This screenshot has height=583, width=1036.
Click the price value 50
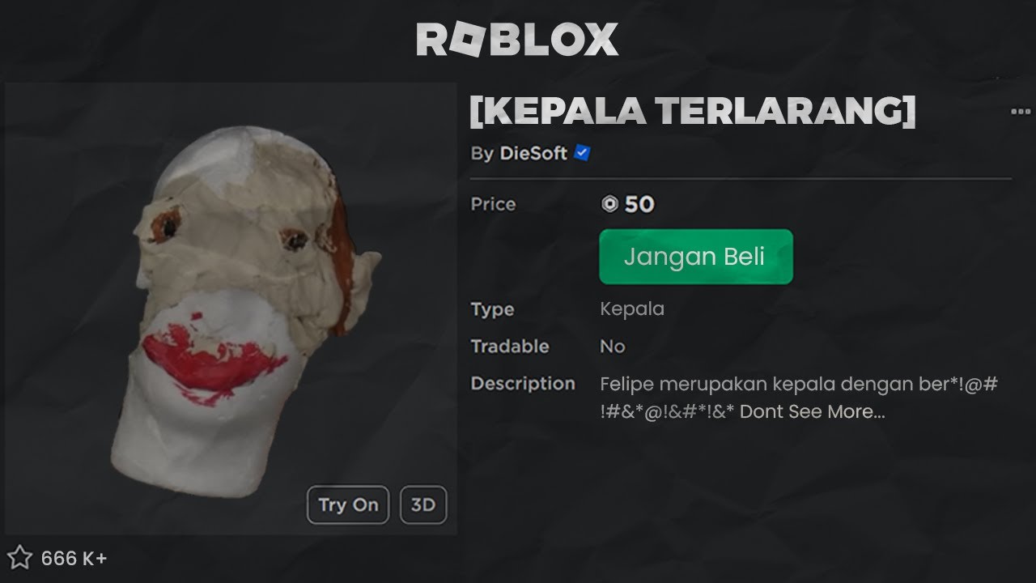[639, 204]
